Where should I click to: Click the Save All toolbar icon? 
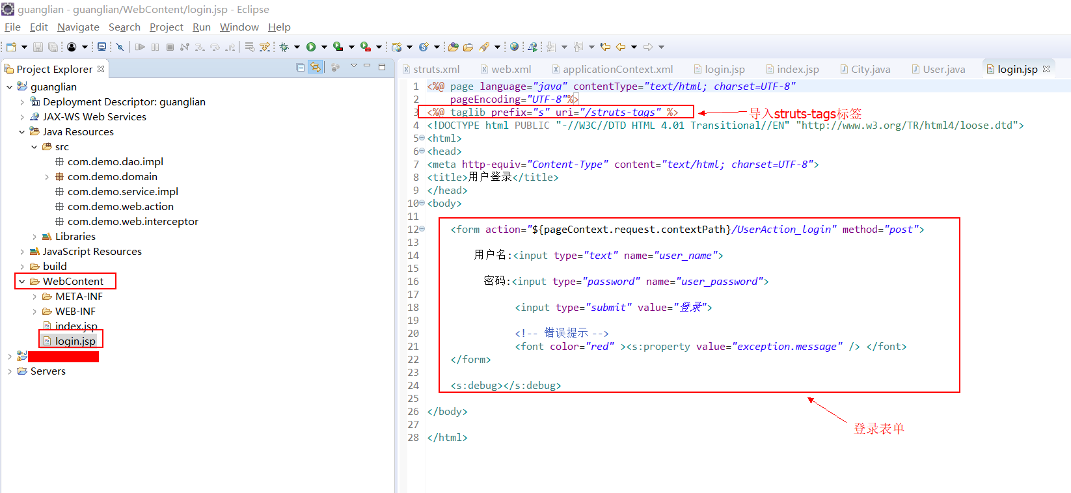click(x=53, y=47)
